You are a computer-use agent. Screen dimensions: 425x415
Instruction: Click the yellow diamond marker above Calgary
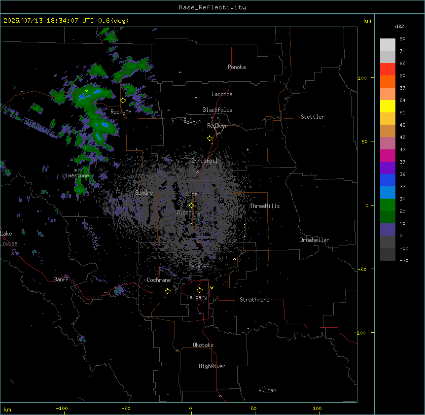tap(200, 290)
